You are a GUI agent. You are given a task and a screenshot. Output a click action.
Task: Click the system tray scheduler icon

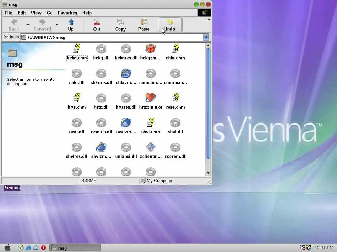(x=303, y=247)
